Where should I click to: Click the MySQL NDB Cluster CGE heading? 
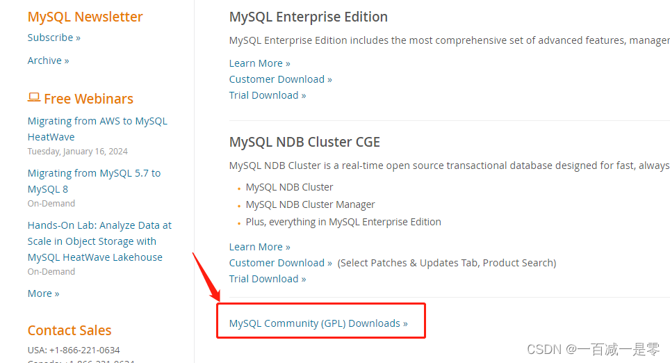coord(304,142)
